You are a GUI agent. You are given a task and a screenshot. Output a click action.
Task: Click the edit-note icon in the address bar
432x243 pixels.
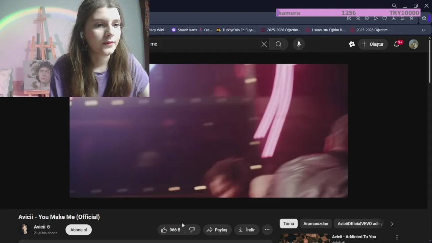349,18
